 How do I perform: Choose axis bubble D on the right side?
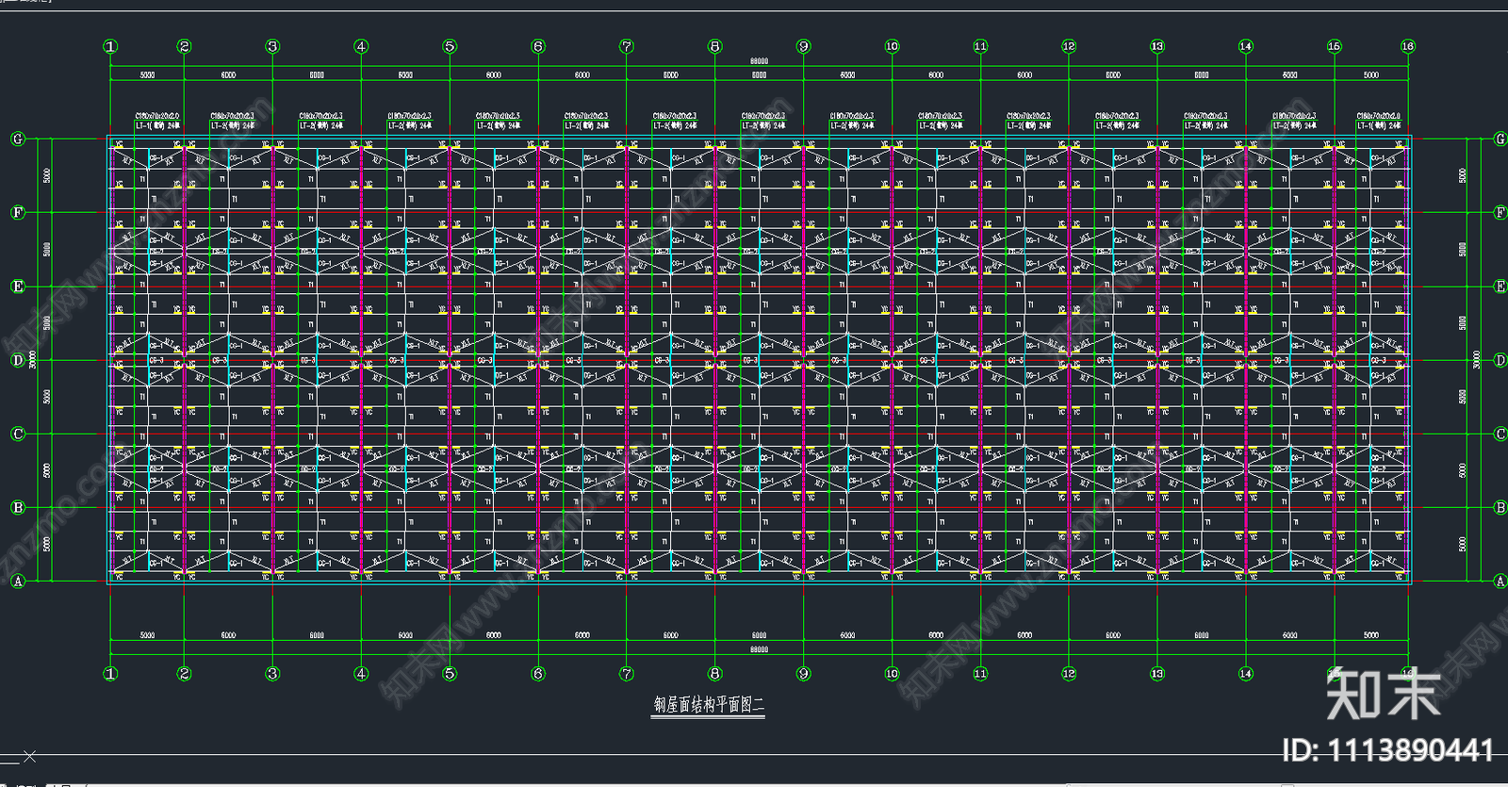click(x=1500, y=360)
